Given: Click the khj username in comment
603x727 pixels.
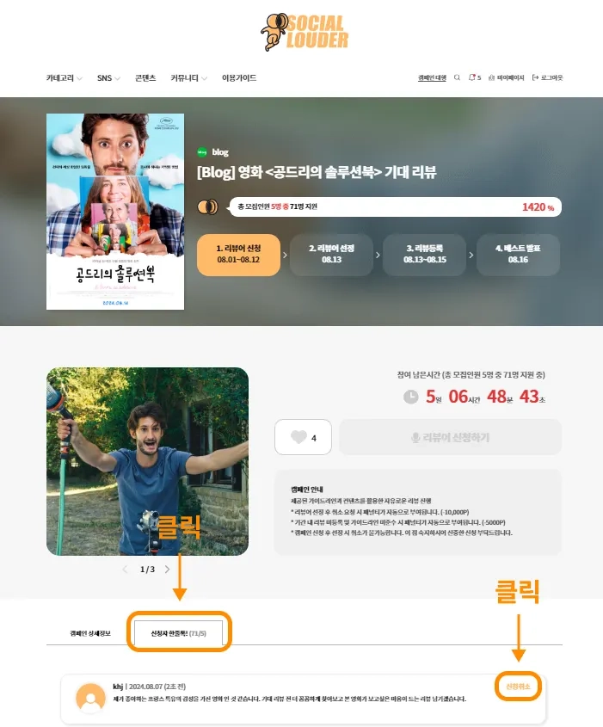Looking at the screenshot, I should coord(118,687).
